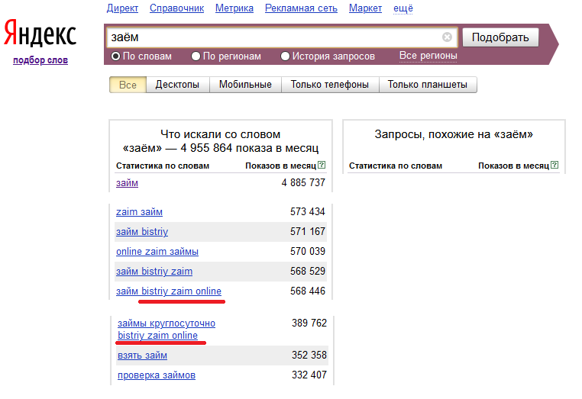
Task: Open the 'Метрика' link
Action: click(234, 8)
